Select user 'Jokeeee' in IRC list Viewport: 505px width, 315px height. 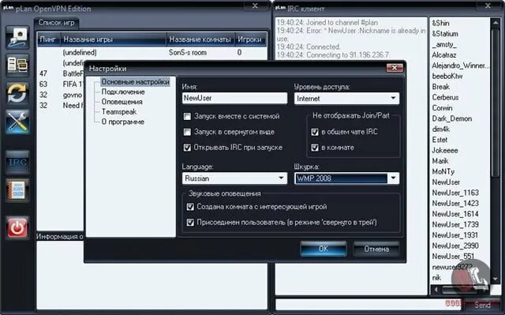[445, 151]
